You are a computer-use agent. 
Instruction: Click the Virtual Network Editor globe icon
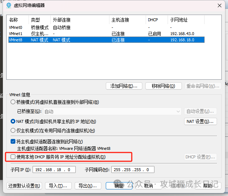[x=9, y=5]
